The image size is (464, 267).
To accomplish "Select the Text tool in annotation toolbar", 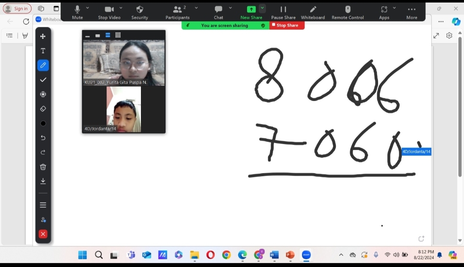I will (43, 51).
